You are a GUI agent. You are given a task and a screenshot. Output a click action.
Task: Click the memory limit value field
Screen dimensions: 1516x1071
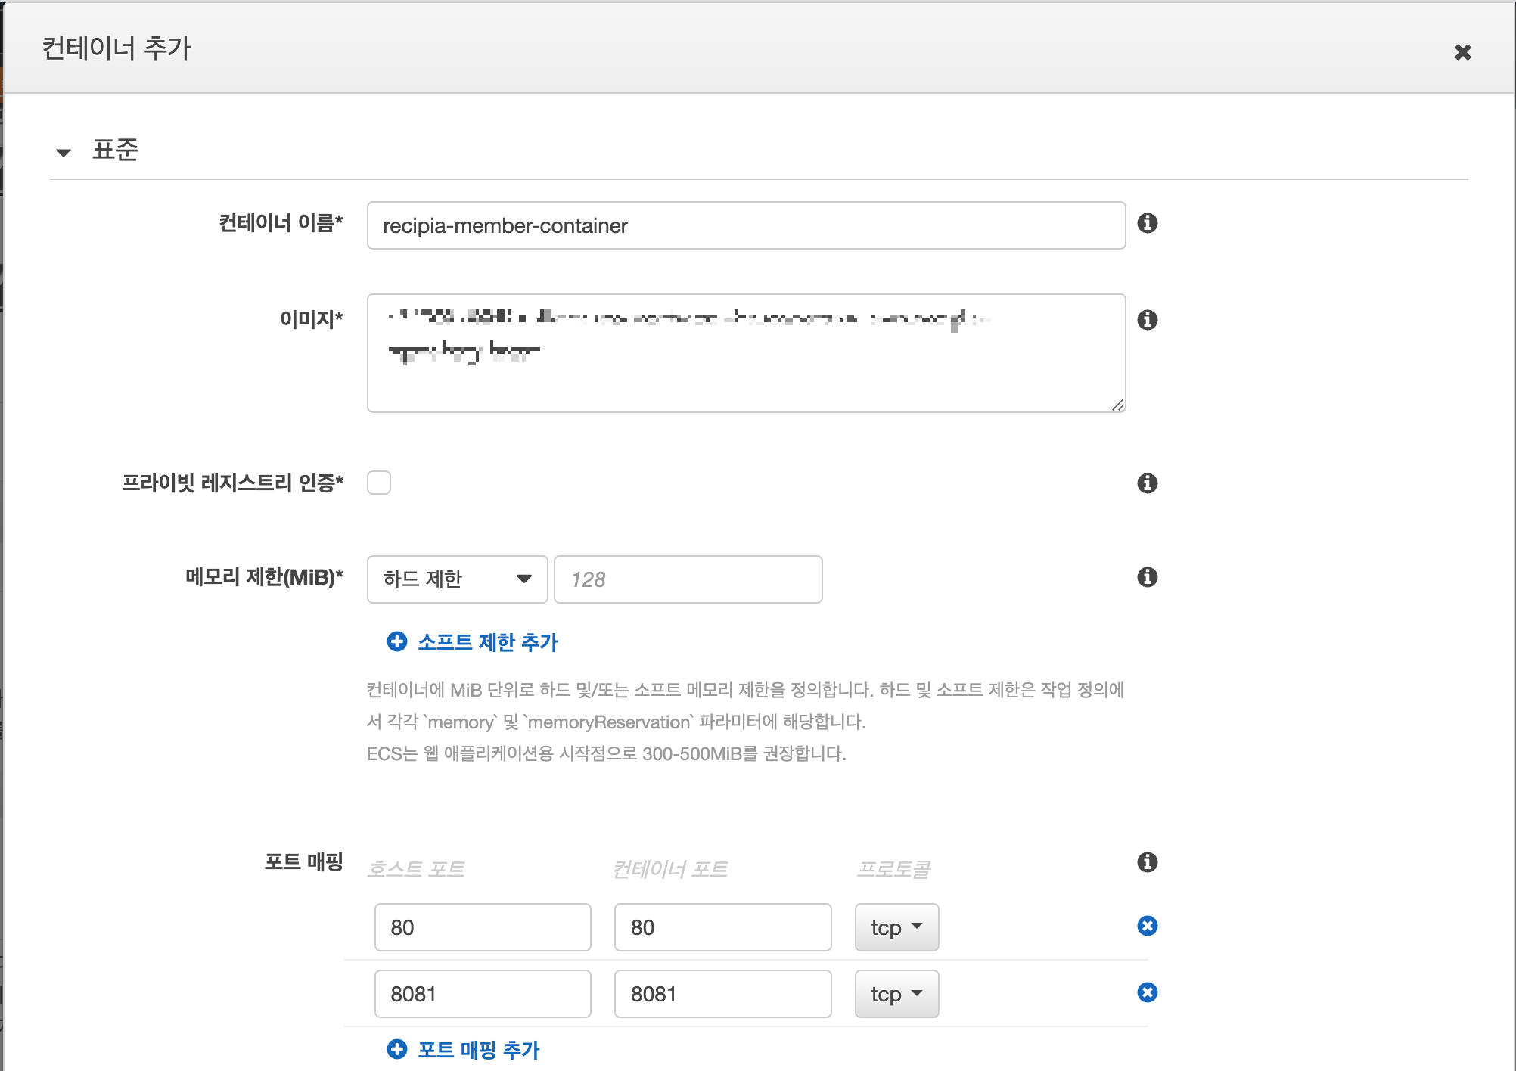688,579
